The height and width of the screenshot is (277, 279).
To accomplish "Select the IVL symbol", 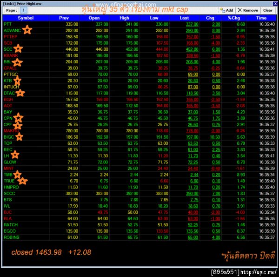I will click(7, 206).
